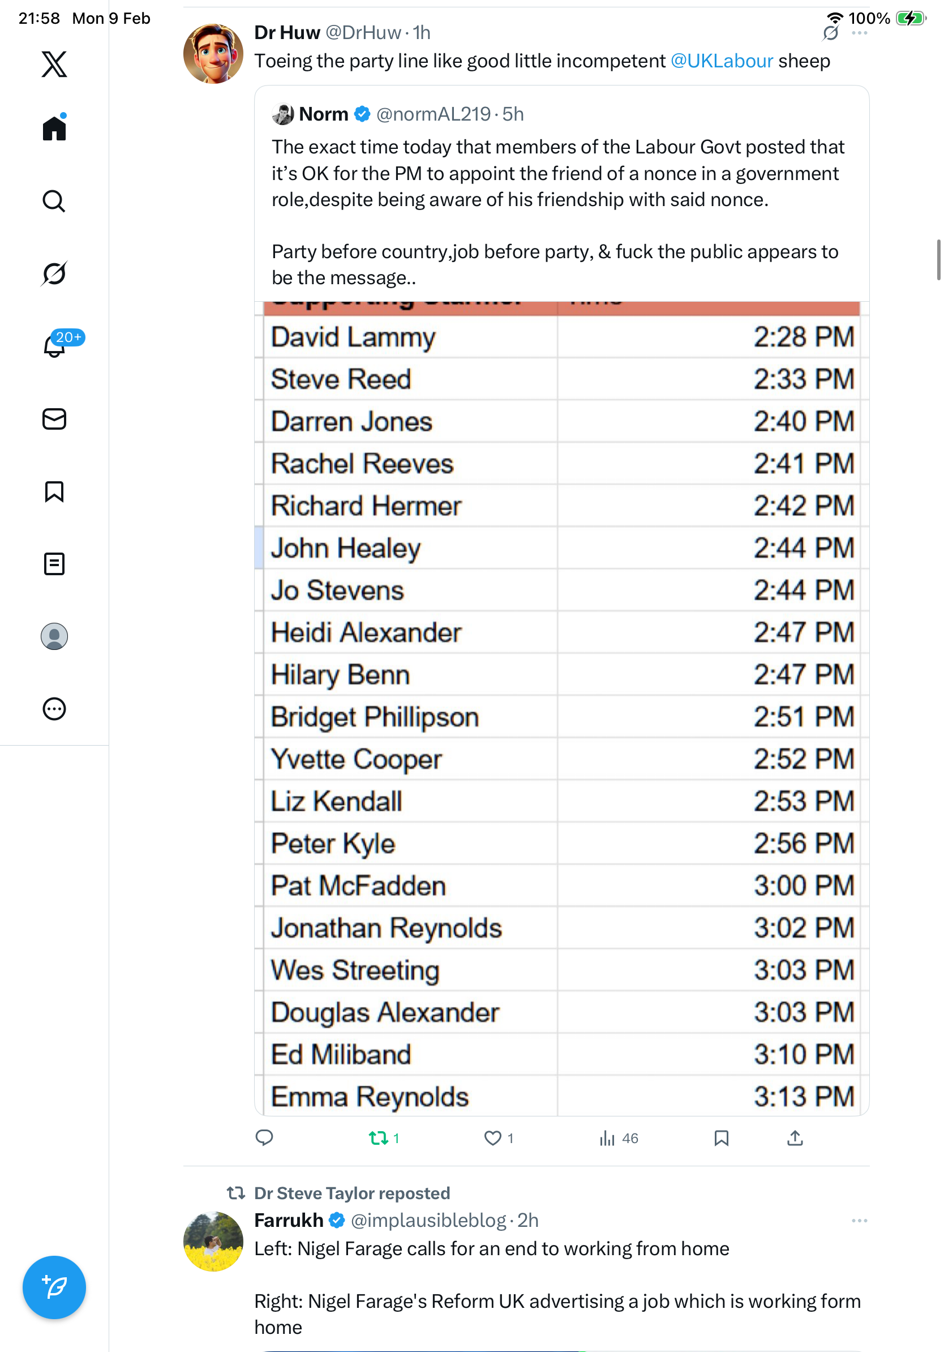Open the Search page

pos(54,202)
